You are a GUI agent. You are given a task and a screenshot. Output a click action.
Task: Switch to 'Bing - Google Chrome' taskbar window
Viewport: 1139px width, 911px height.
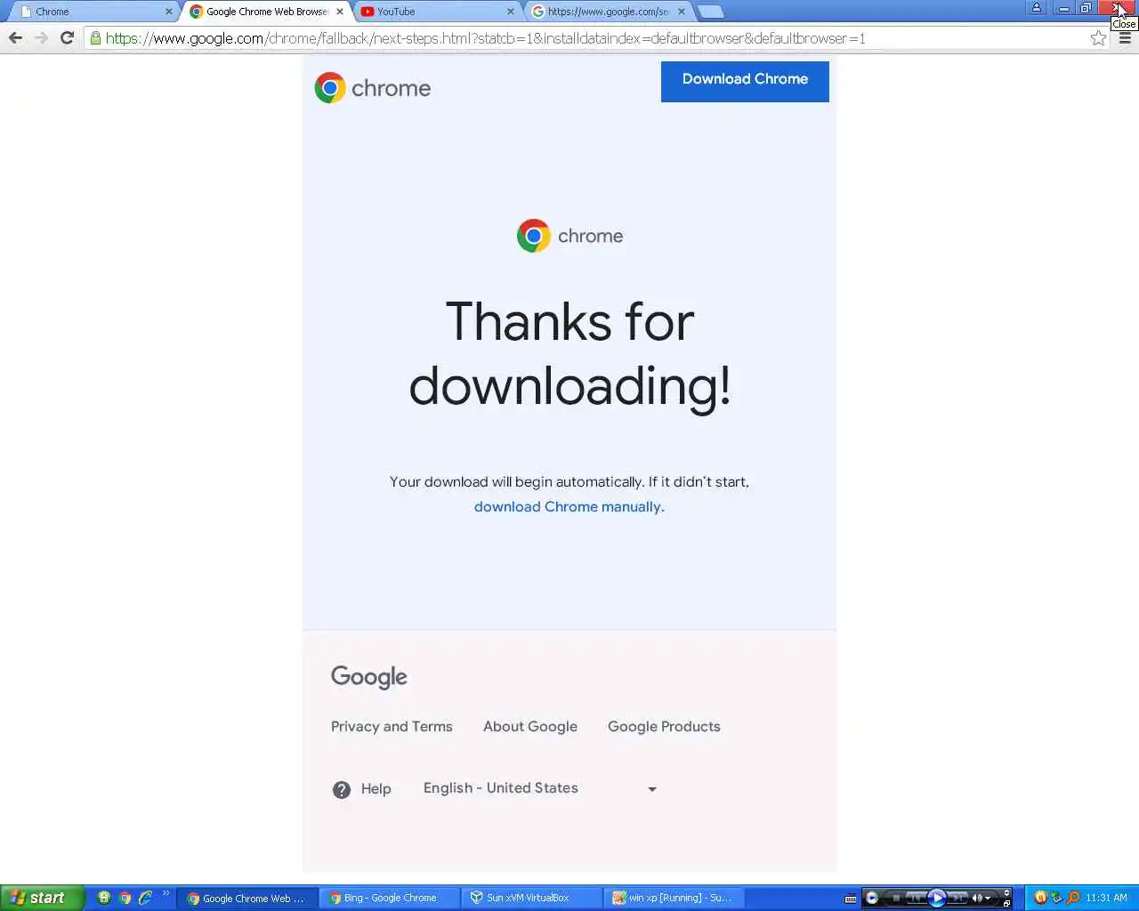[x=390, y=898]
